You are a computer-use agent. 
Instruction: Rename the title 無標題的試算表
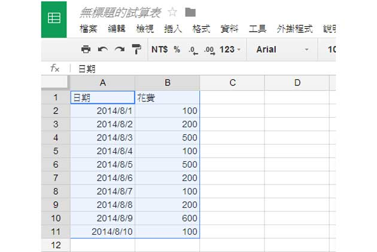120,13
